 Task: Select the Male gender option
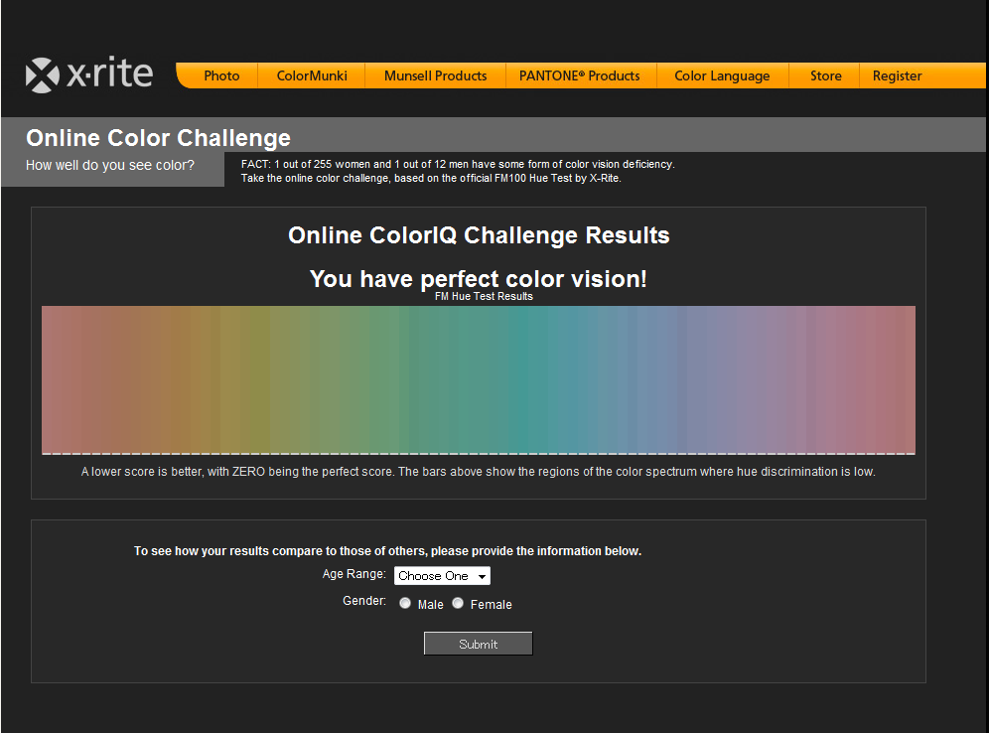click(x=405, y=603)
